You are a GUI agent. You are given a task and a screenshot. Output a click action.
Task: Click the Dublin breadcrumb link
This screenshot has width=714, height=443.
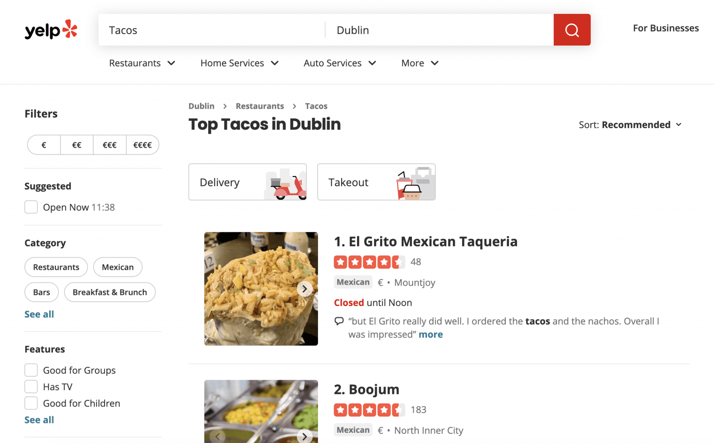pyautogui.click(x=201, y=106)
